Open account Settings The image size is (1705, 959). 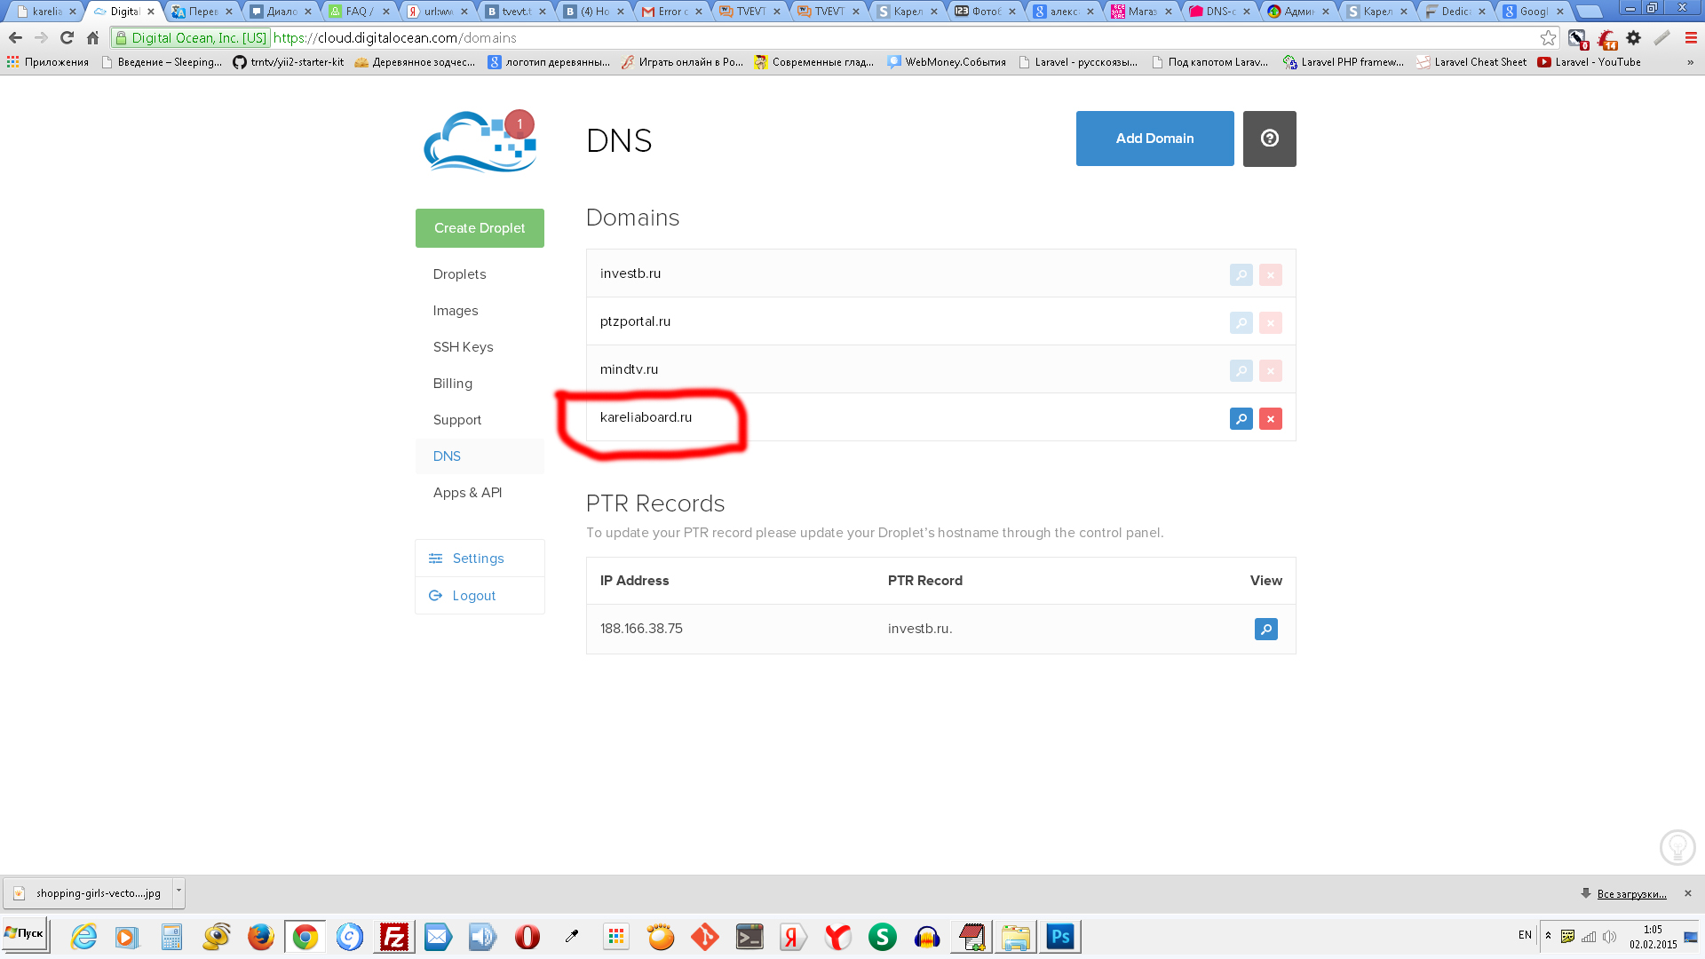(480, 559)
